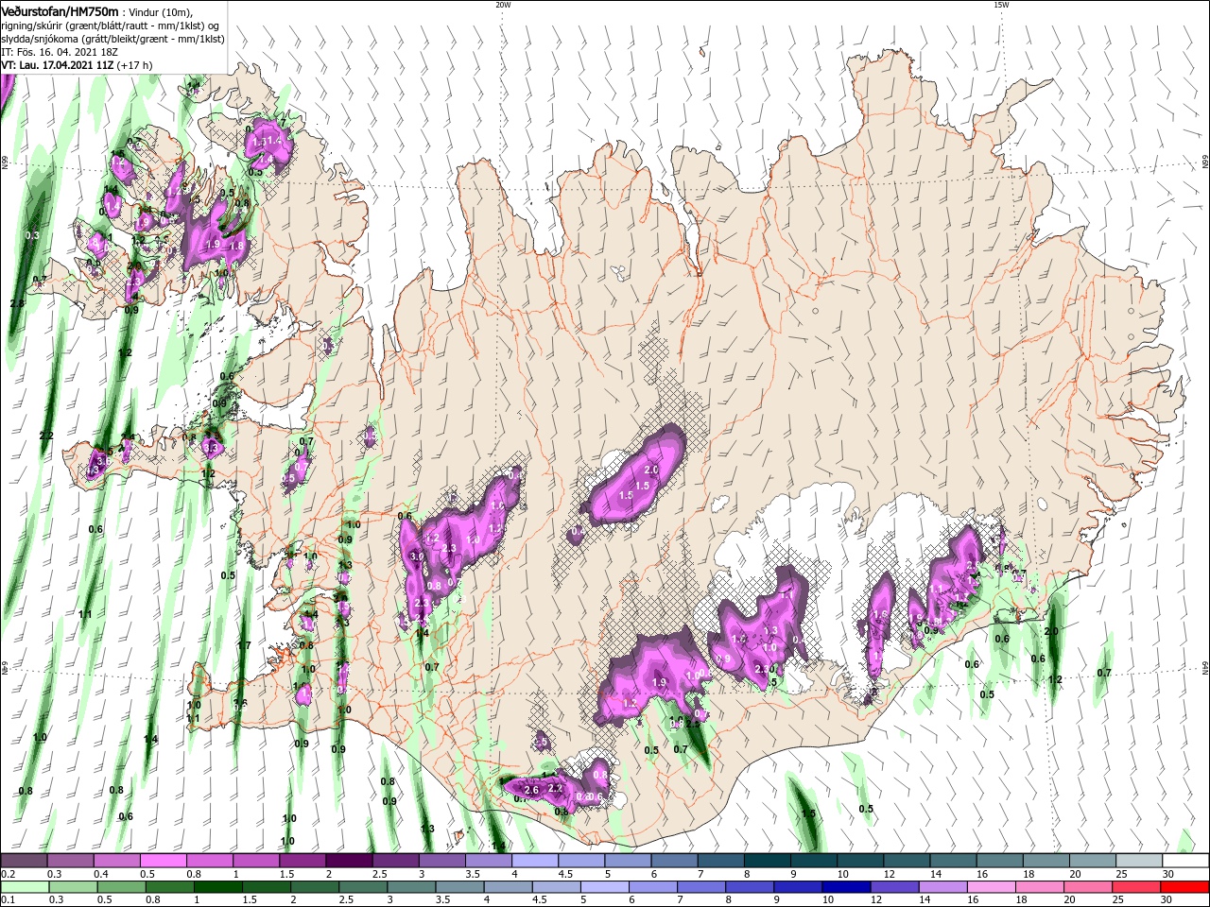Pick top legend swatch between 1 and 1.5
1210x907 pixels.
click(x=256, y=861)
